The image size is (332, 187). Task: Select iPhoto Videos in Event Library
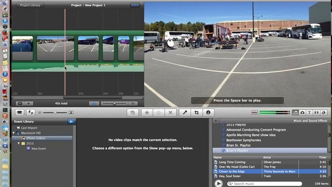pyautogui.click(x=36, y=138)
